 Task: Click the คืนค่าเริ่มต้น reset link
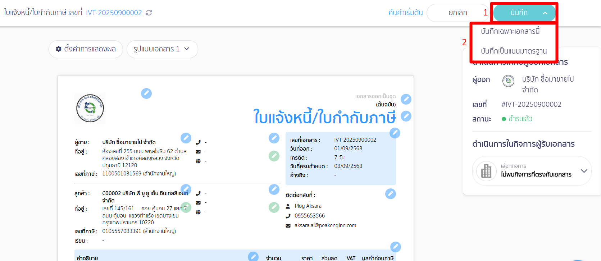(x=406, y=13)
